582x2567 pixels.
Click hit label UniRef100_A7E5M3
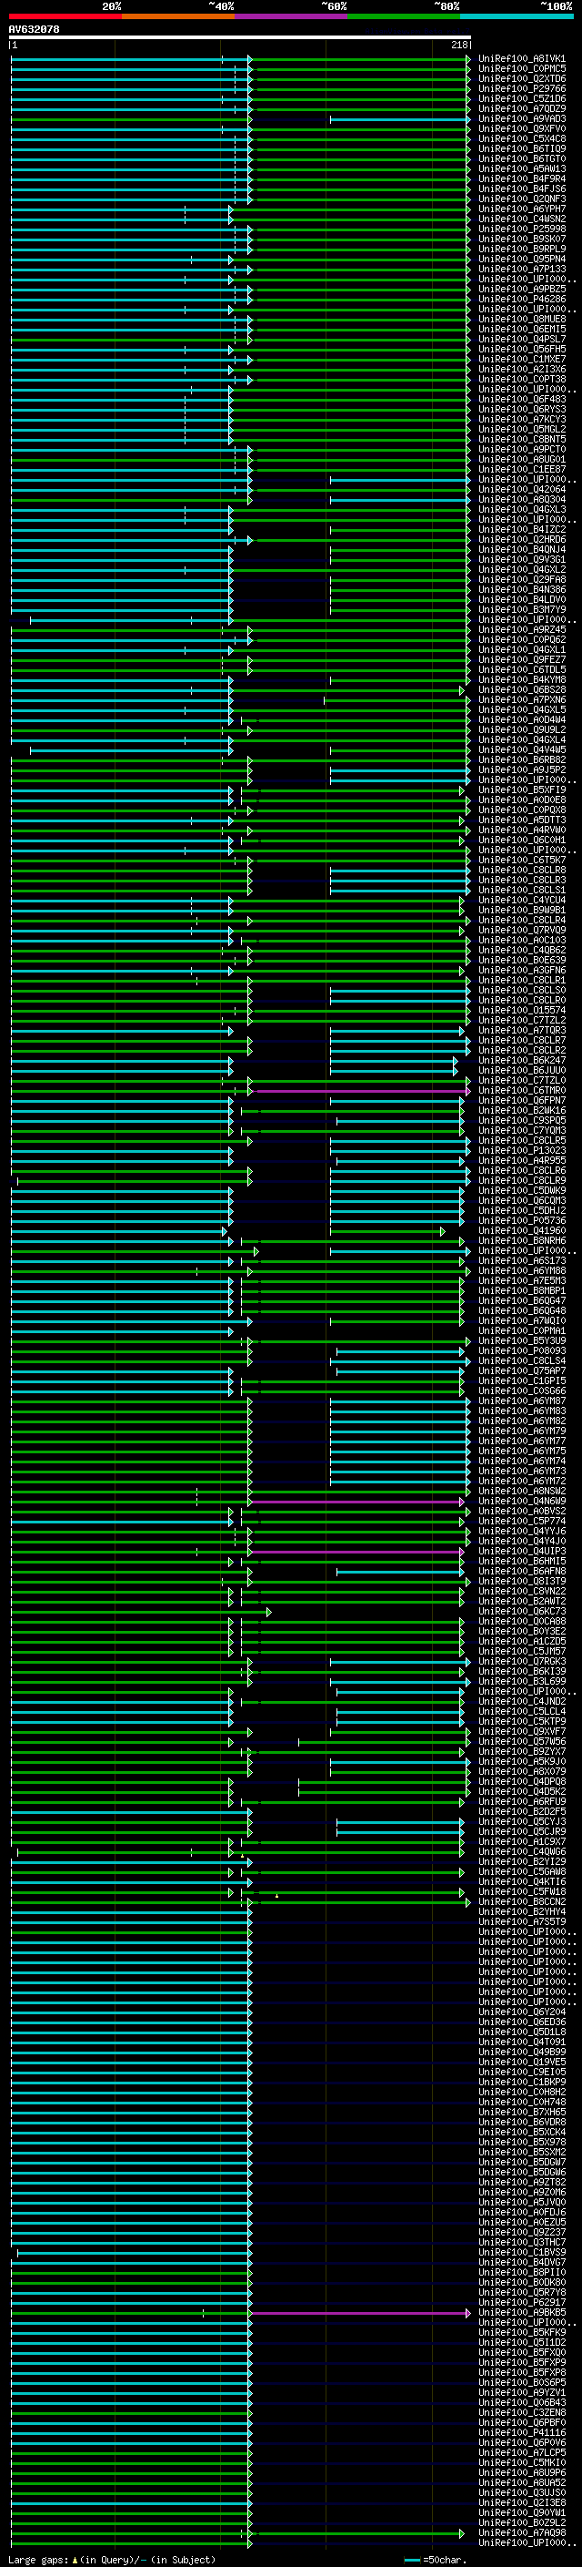point(522,1280)
